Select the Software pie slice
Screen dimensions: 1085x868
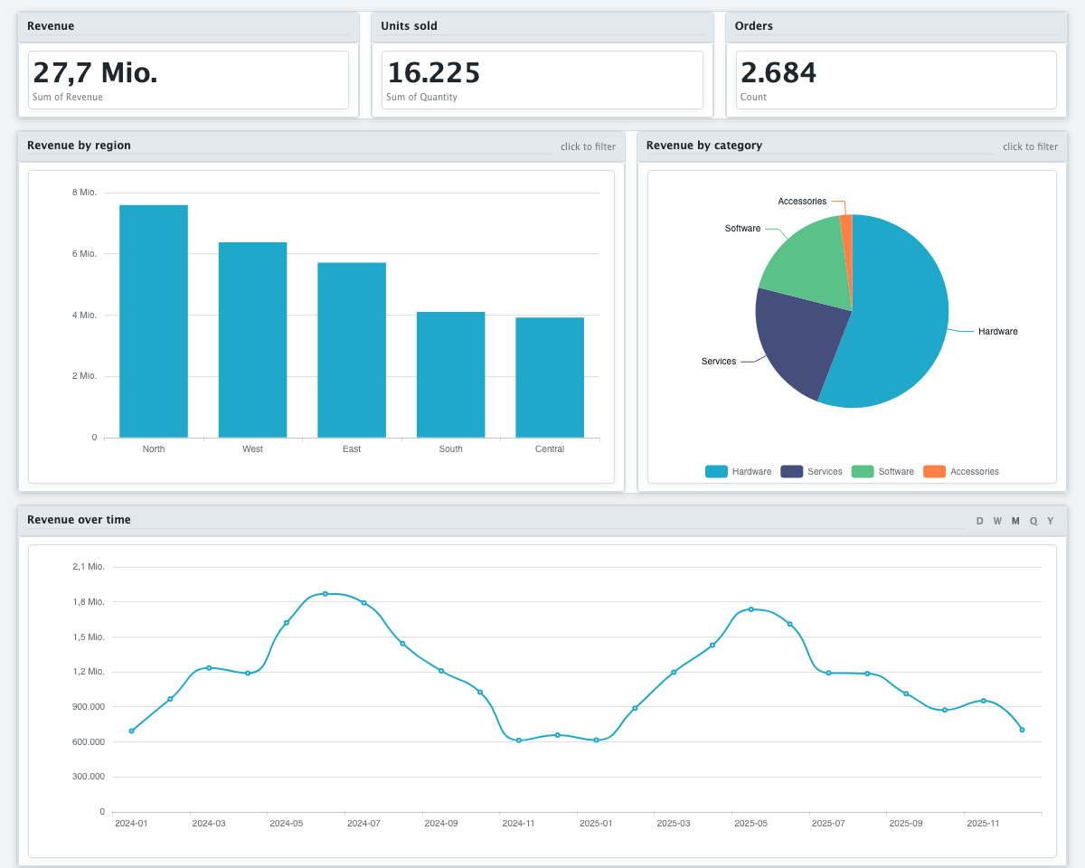tap(809, 262)
